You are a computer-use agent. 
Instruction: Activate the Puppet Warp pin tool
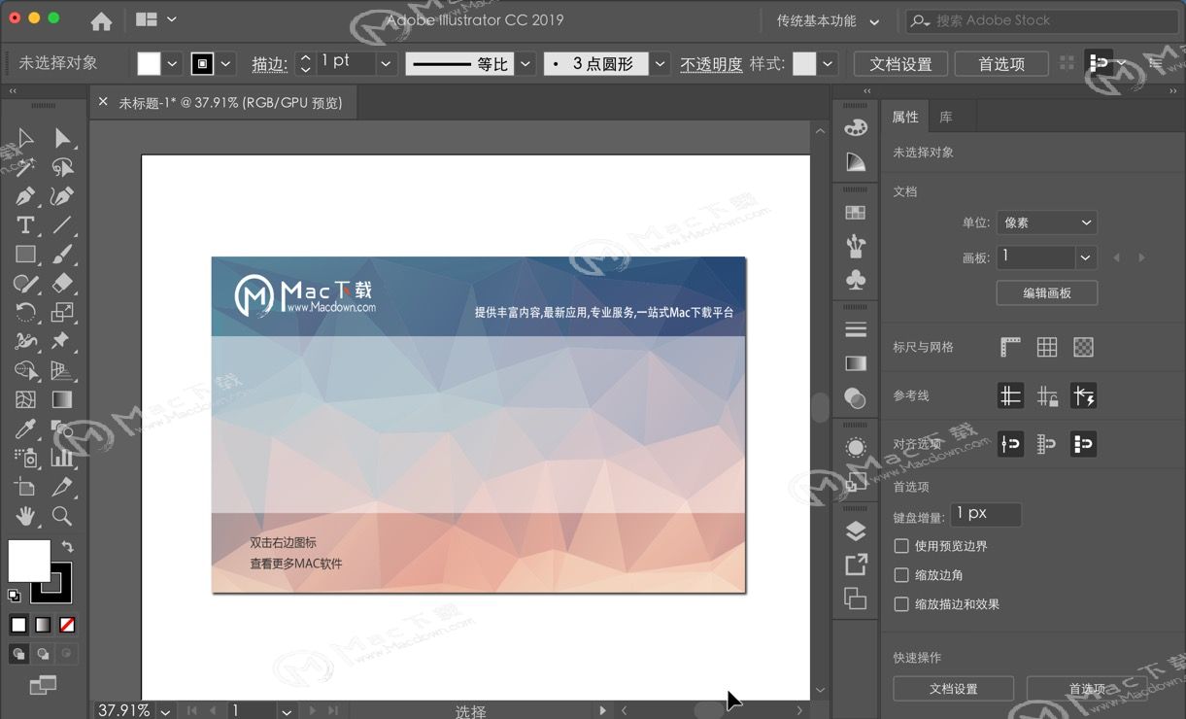(62, 341)
